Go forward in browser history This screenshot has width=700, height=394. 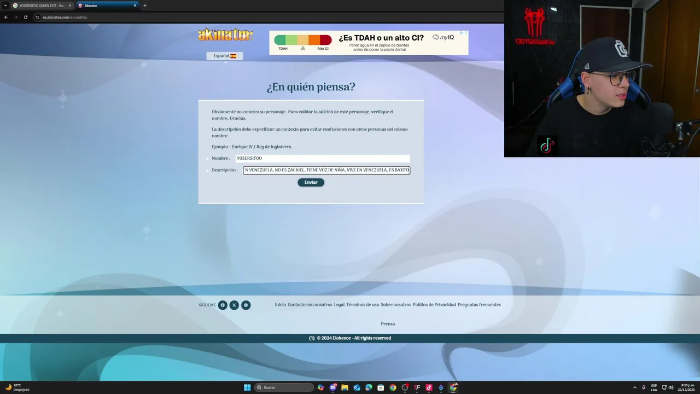(x=15, y=17)
